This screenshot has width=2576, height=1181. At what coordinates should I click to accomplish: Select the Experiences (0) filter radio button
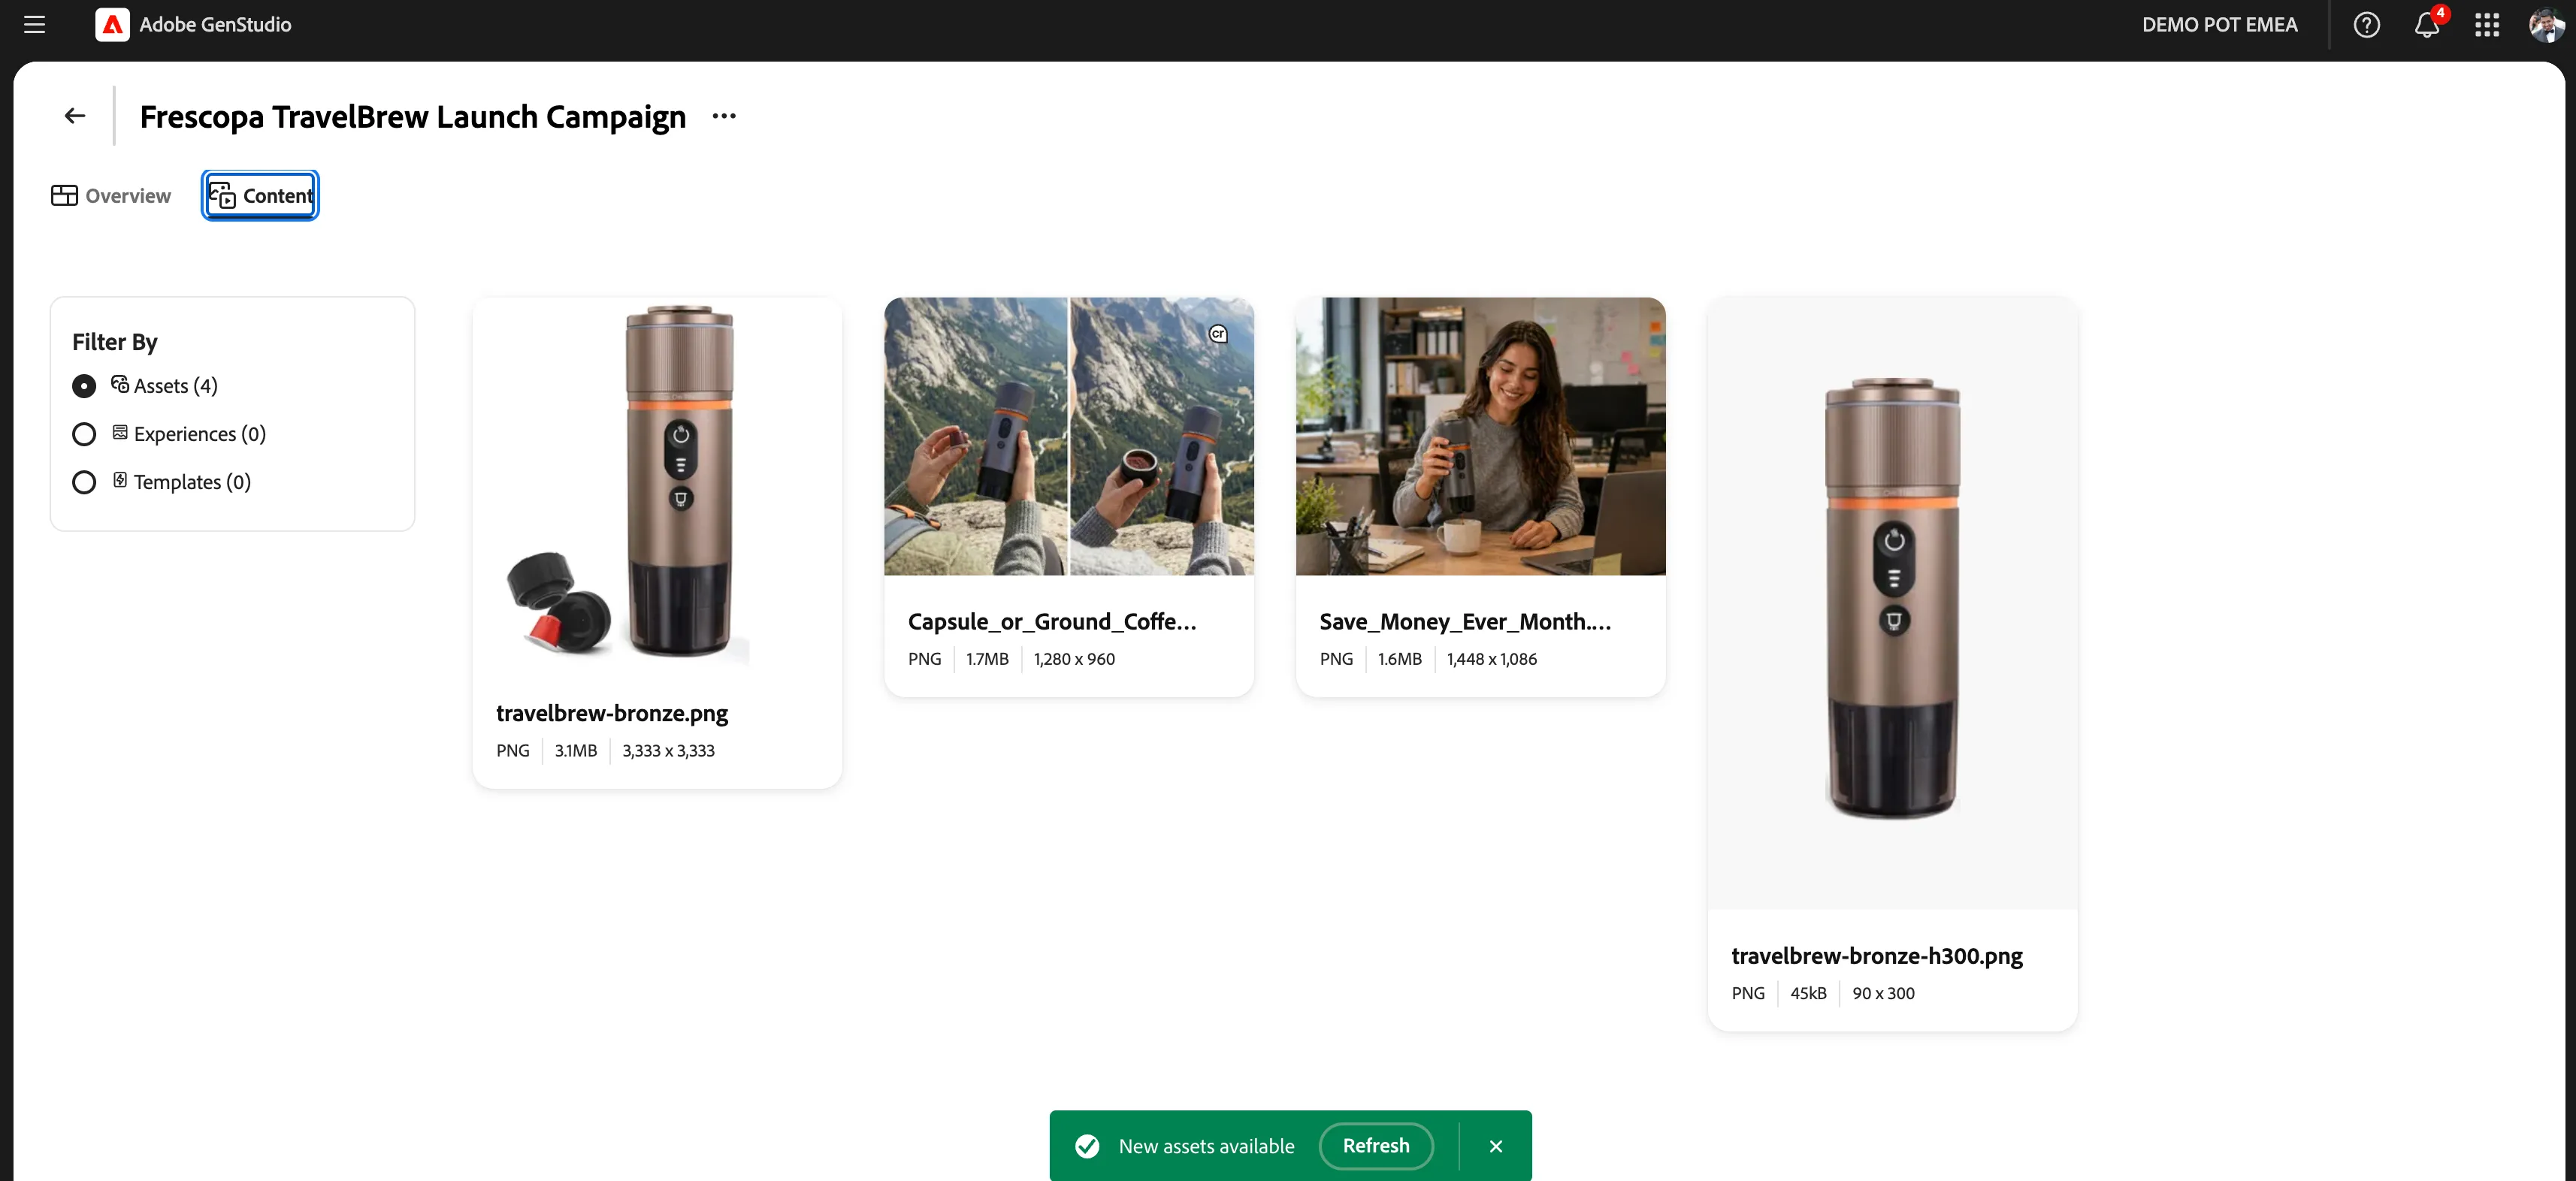(x=84, y=434)
